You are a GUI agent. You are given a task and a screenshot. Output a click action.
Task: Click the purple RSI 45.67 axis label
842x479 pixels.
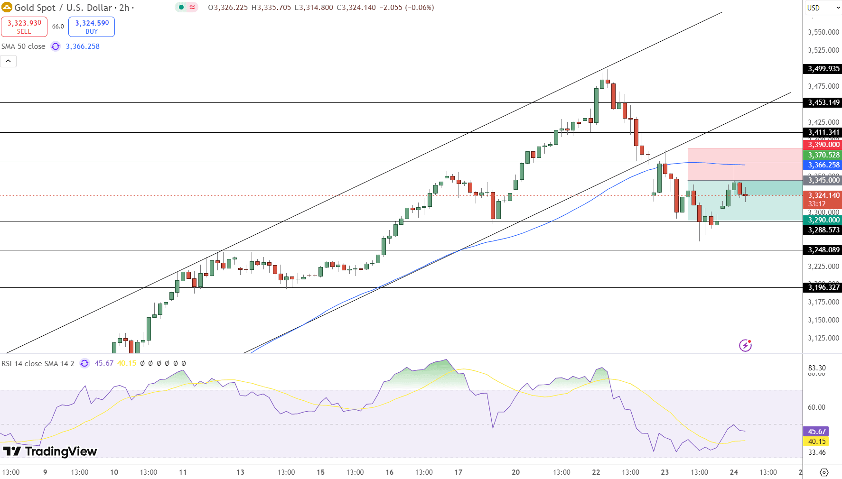(816, 432)
